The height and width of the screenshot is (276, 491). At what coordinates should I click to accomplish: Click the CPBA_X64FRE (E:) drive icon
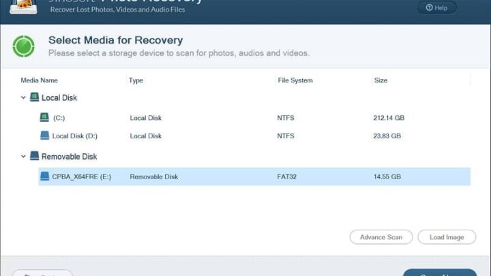[x=45, y=177]
